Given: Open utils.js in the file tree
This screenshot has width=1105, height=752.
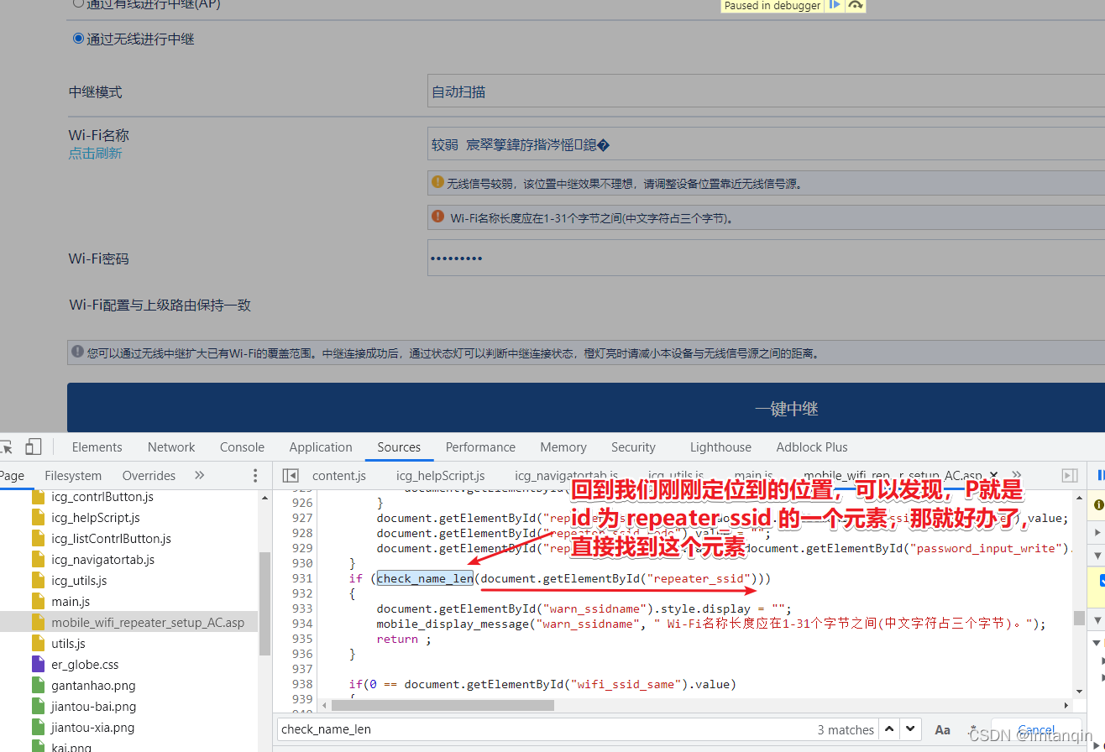Looking at the screenshot, I should [68, 644].
